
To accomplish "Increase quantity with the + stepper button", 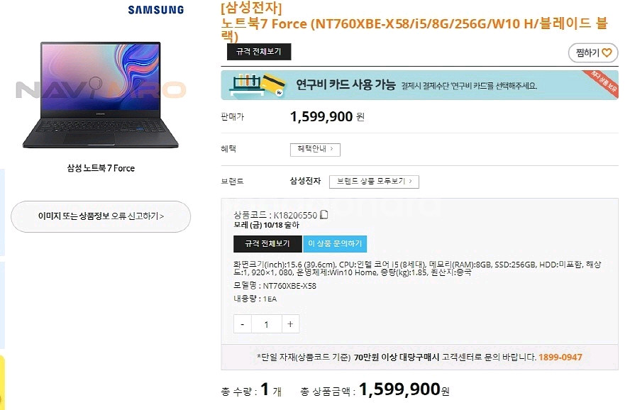I will click(x=290, y=323).
